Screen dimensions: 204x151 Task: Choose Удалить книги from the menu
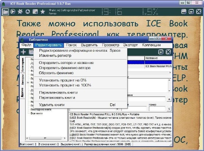(x=52, y=105)
